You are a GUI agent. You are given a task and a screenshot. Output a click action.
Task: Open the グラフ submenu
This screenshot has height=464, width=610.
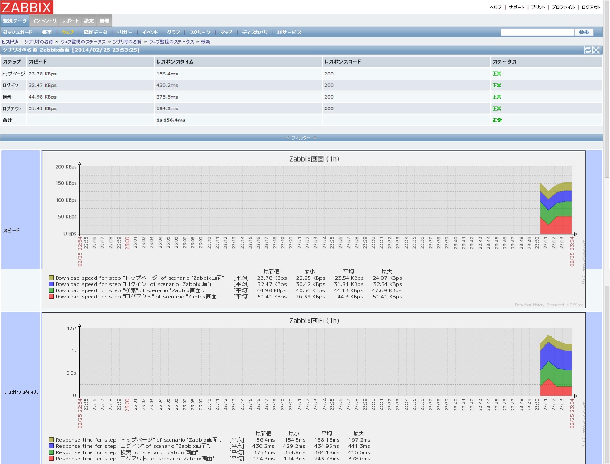point(174,32)
